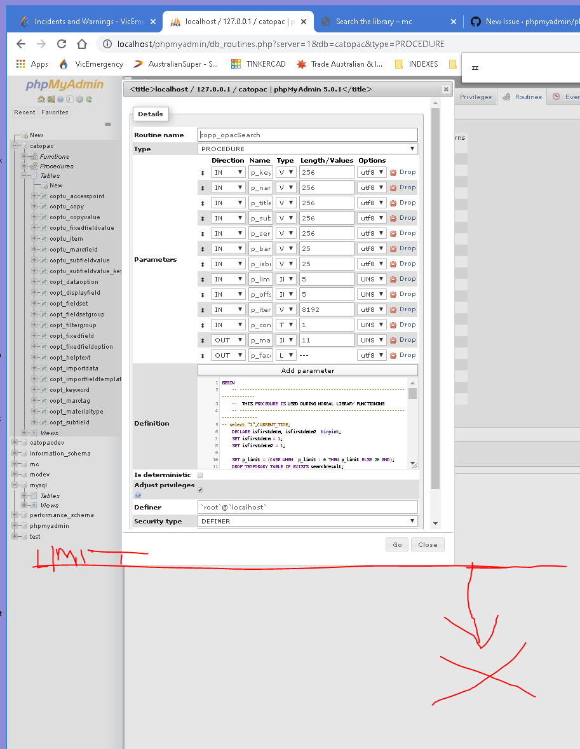This screenshot has width=580, height=749.
Task: Click Length/Values field showing 8192
Action: point(327,309)
